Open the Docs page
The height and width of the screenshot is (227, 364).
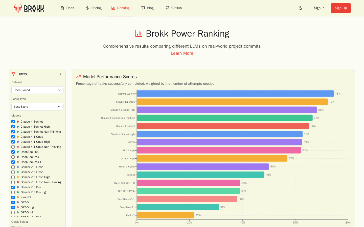point(67,8)
